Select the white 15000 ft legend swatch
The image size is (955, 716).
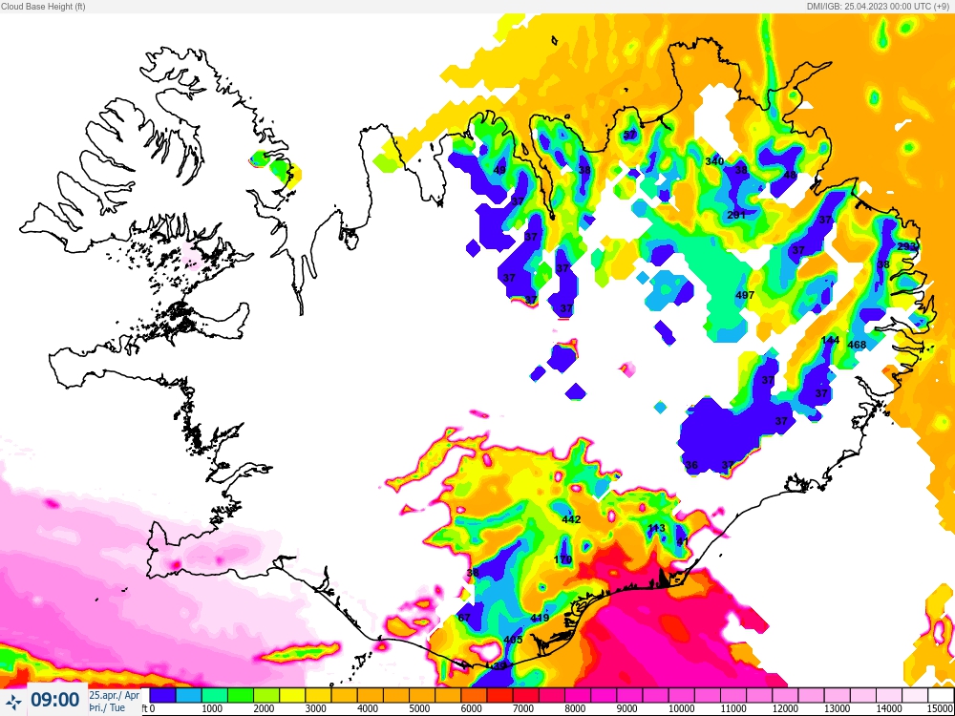click(x=942, y=695)
